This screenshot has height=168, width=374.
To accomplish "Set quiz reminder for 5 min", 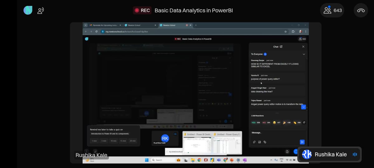I will point(104,141).
